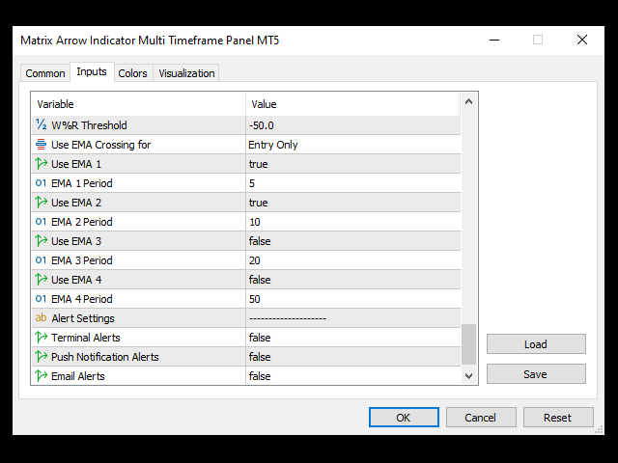Image resolution: width=618 pixels, height=463 pixels.
Task: Select the W%R Threshold row label
Action: [89, 125]
